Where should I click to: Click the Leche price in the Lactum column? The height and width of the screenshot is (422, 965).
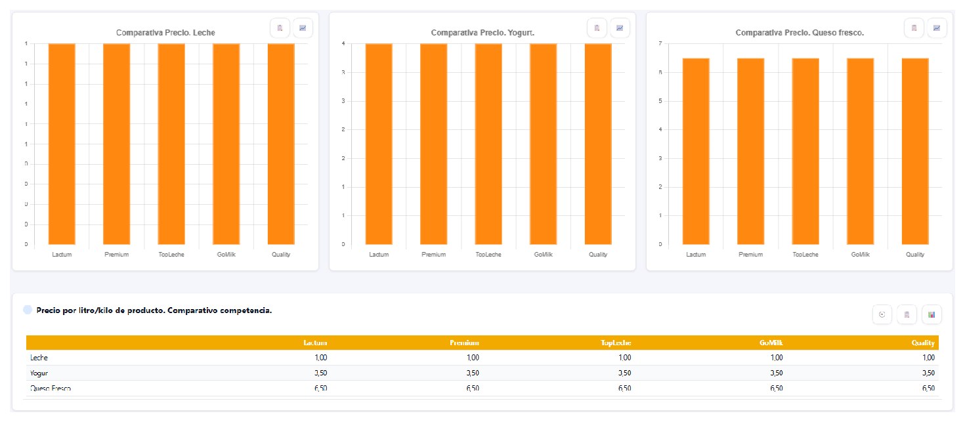(320, 358)
